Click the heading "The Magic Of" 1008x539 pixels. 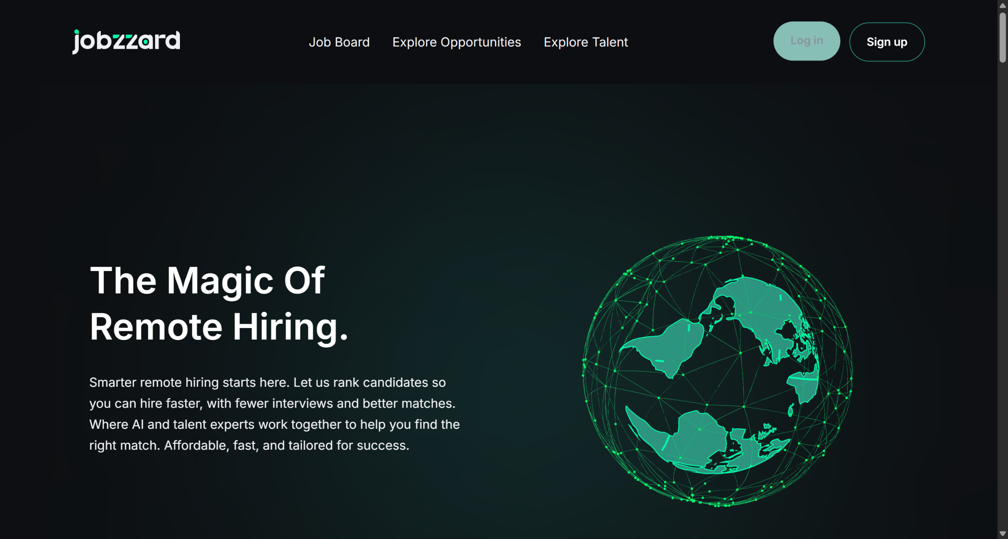pos(207,281)
